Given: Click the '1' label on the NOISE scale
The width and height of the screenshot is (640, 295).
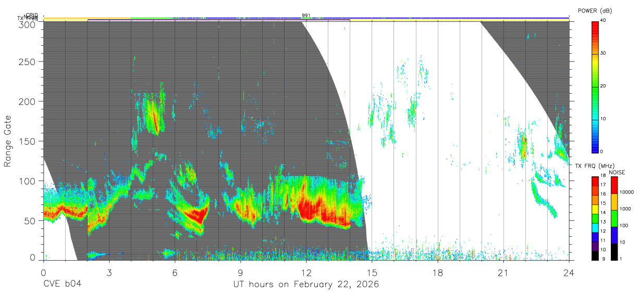Looking at the screenshot, I should [x=621, y=259].
